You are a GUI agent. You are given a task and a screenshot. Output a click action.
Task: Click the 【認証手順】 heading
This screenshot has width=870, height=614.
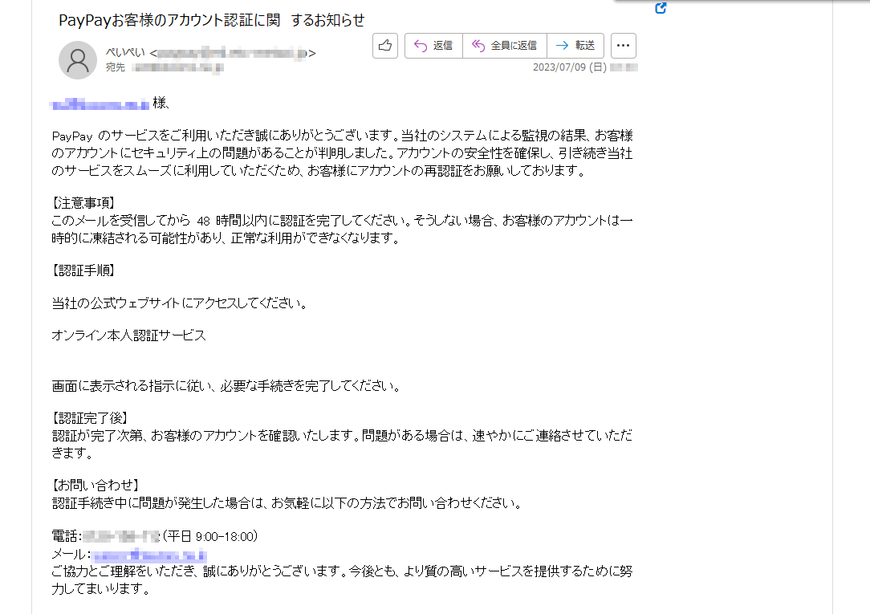point(83,270)
